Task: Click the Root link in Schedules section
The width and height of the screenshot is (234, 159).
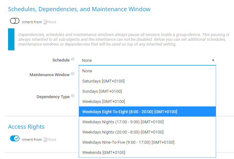Action: (52, 22)
